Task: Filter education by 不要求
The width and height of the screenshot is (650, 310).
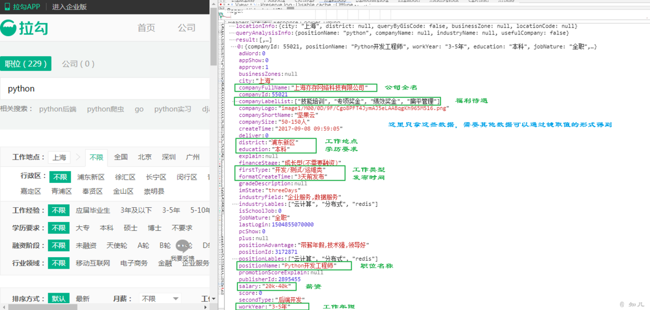Action: pos(182,228)
